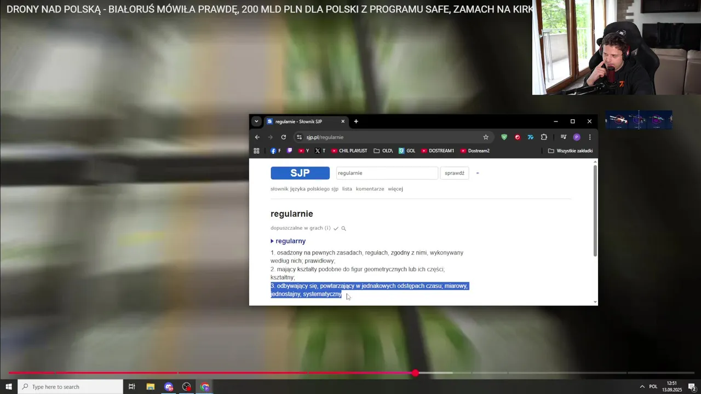Open the Extensions puzzle-piece menu

[x=544, y=137]
